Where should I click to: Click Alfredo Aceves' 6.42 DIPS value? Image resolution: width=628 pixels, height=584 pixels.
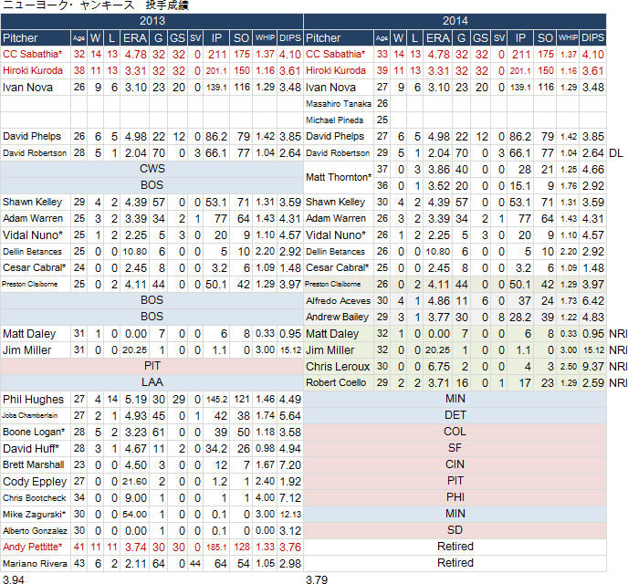pos(592,300)
